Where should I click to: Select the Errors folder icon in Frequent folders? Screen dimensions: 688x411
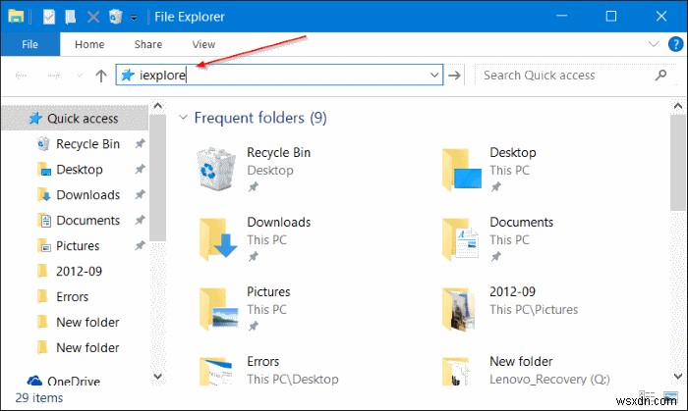point(215,371)
